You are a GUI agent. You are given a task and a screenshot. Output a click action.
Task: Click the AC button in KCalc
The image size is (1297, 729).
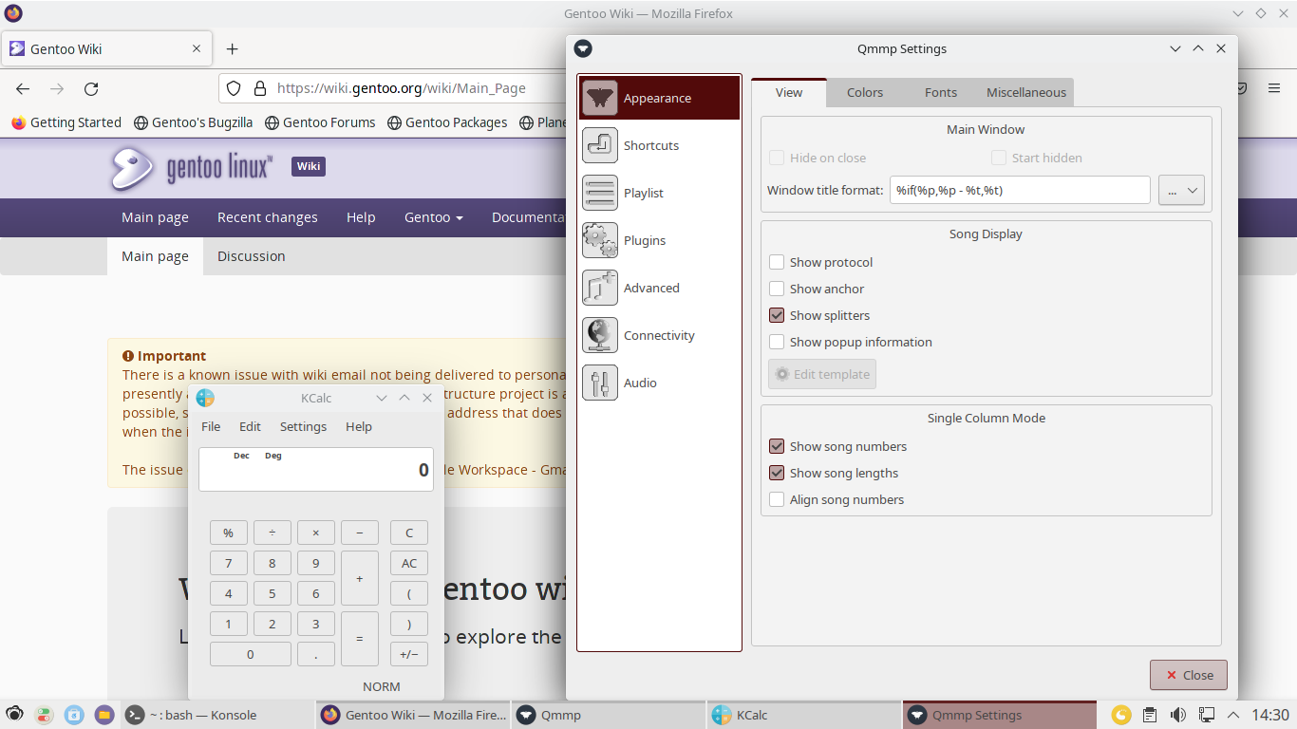pos(409,563)
